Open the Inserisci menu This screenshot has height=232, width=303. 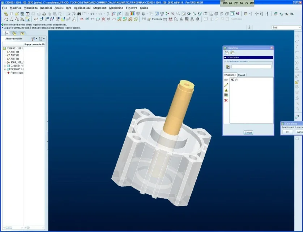click(46, 8)
